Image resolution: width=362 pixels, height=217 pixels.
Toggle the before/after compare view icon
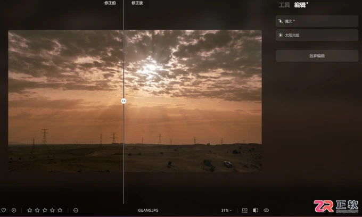coord(256,210)
